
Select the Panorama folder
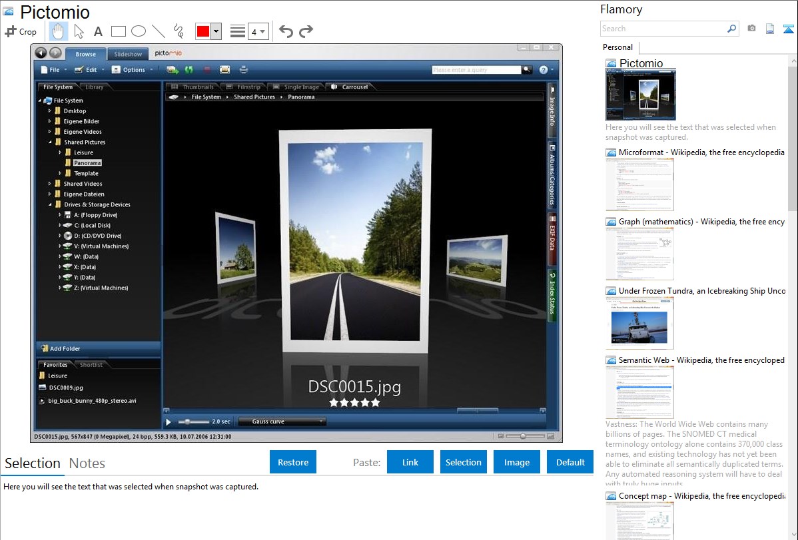(x=87, y=163)
